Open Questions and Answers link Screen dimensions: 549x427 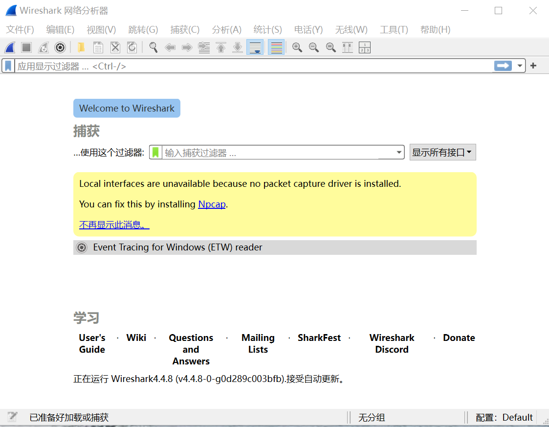coord(191,349)
